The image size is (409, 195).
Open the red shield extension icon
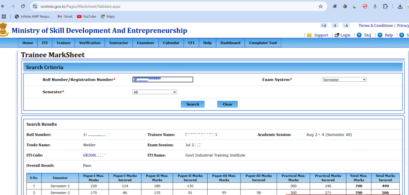tap(365, 6)
